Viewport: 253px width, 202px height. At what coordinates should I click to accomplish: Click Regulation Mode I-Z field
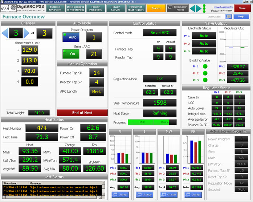point(160,78)
